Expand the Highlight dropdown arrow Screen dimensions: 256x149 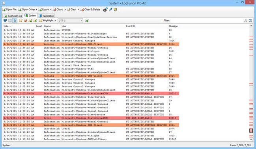(x=55, y=21)
